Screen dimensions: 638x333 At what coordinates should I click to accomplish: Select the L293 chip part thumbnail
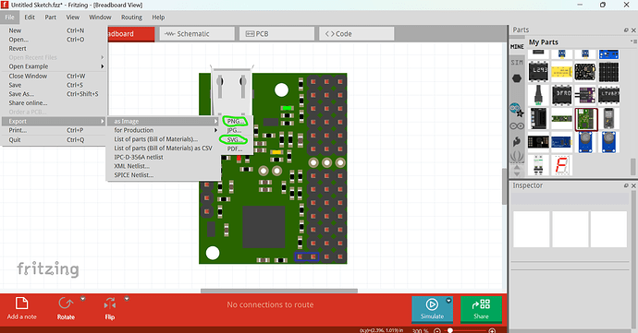[538, 71]
